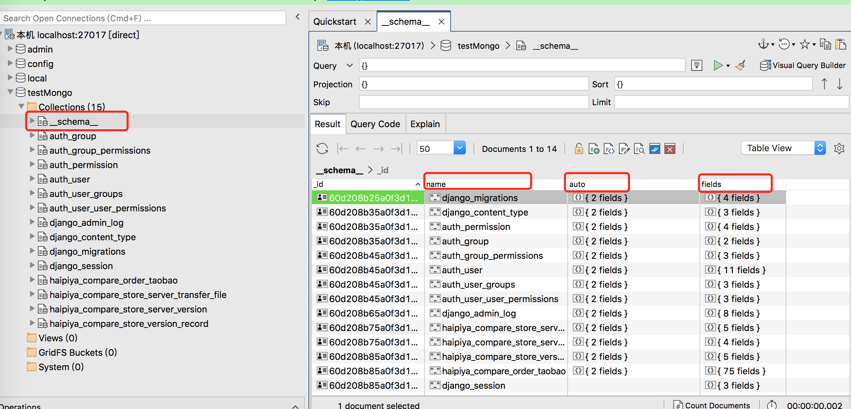This screenshot has width=851, height=409.
Task: Open the document editor with pencil icon
Action: pos(624,148)
